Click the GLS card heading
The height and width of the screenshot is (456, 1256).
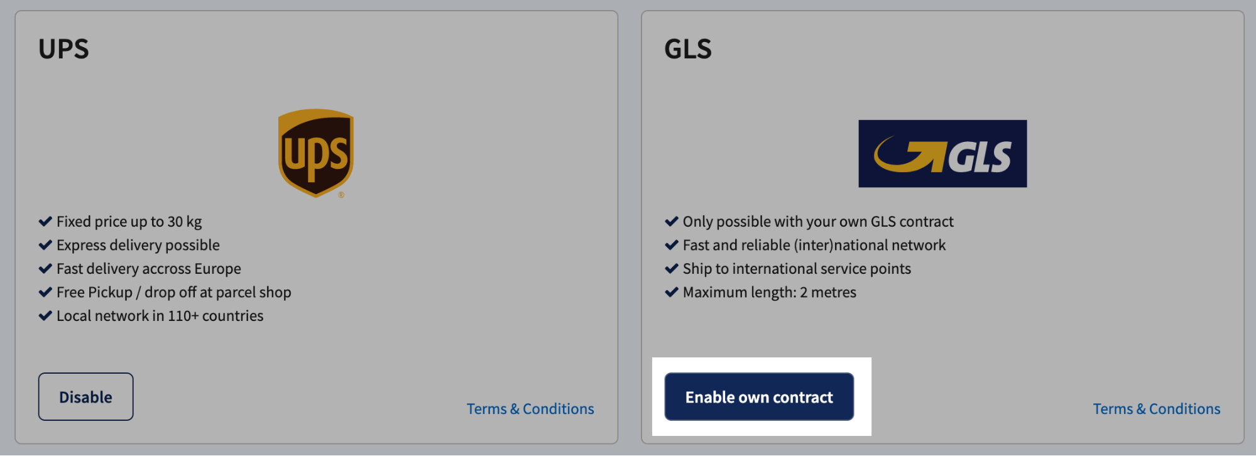[688, 47]
